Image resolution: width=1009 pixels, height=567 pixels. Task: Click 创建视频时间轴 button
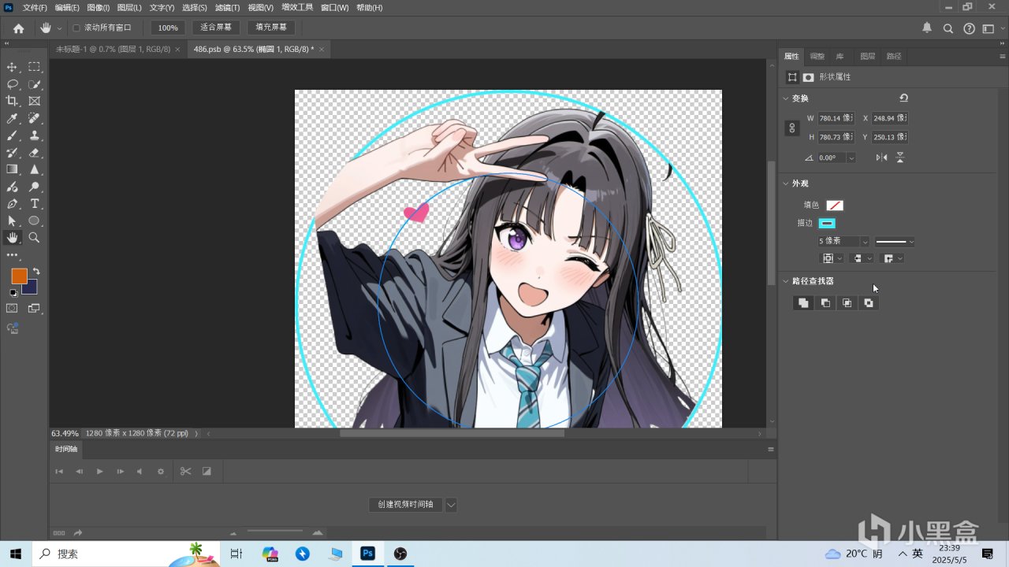(405, 505)
